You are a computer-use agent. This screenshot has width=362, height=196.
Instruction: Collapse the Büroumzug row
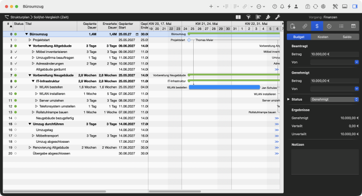click(x=26, y=34)
